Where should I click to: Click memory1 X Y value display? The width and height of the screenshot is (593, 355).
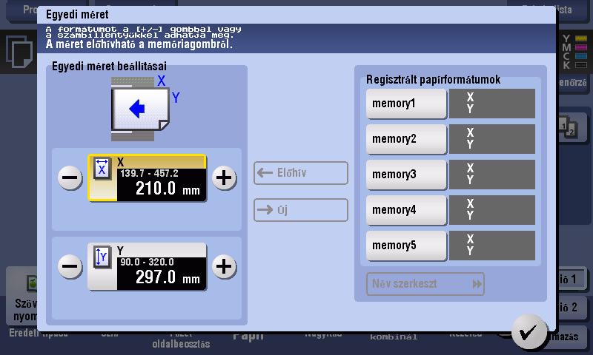point(492,104)
